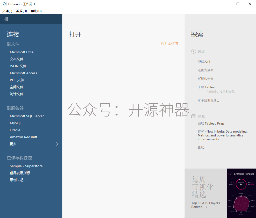256x218 pixels.
Task: Click the 到文件 section label
Action: coord(13,44)
